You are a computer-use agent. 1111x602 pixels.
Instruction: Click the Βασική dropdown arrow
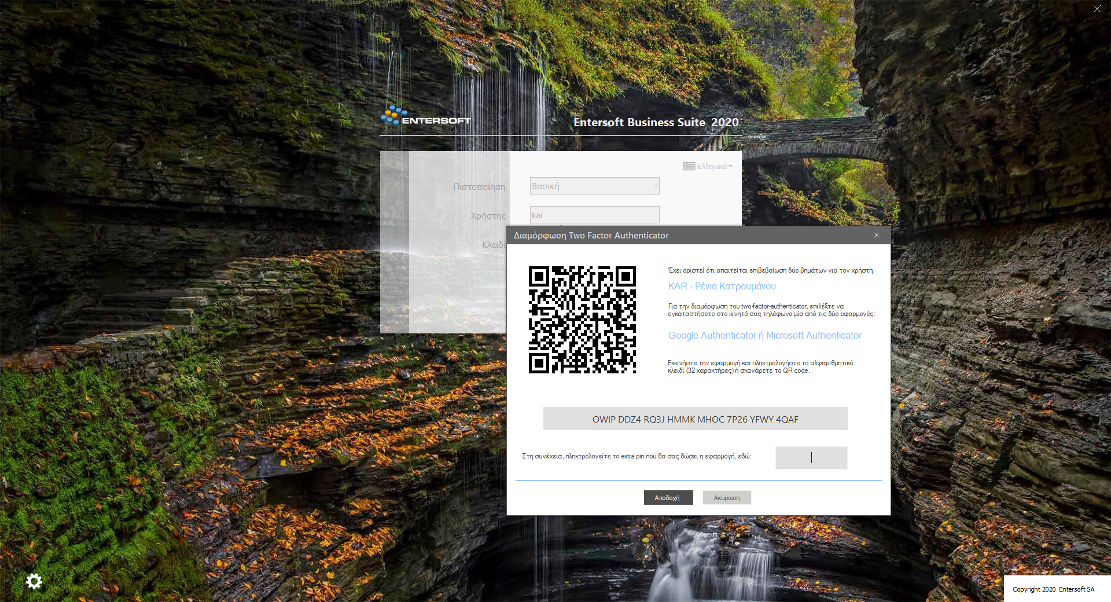click(x=656, y=186)
